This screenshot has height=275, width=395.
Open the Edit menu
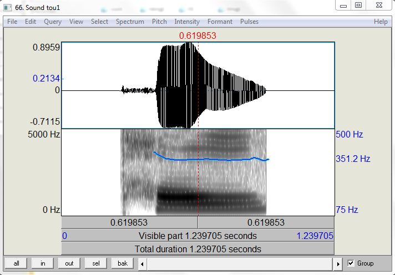click(x=31, y=22)
